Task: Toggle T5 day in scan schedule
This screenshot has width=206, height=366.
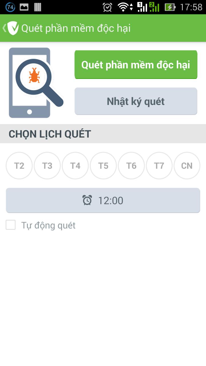Action: [x=103, y=166]
